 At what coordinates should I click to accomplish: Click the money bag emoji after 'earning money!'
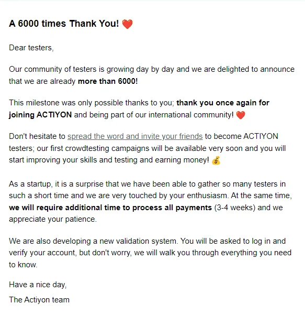[x=216, y=160]
